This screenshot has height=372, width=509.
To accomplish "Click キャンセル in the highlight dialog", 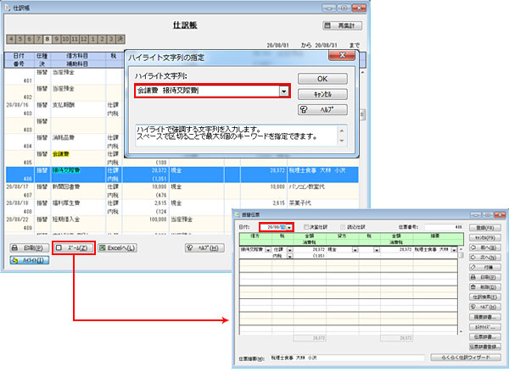I will pyautogui.click(x=322, y=94).
